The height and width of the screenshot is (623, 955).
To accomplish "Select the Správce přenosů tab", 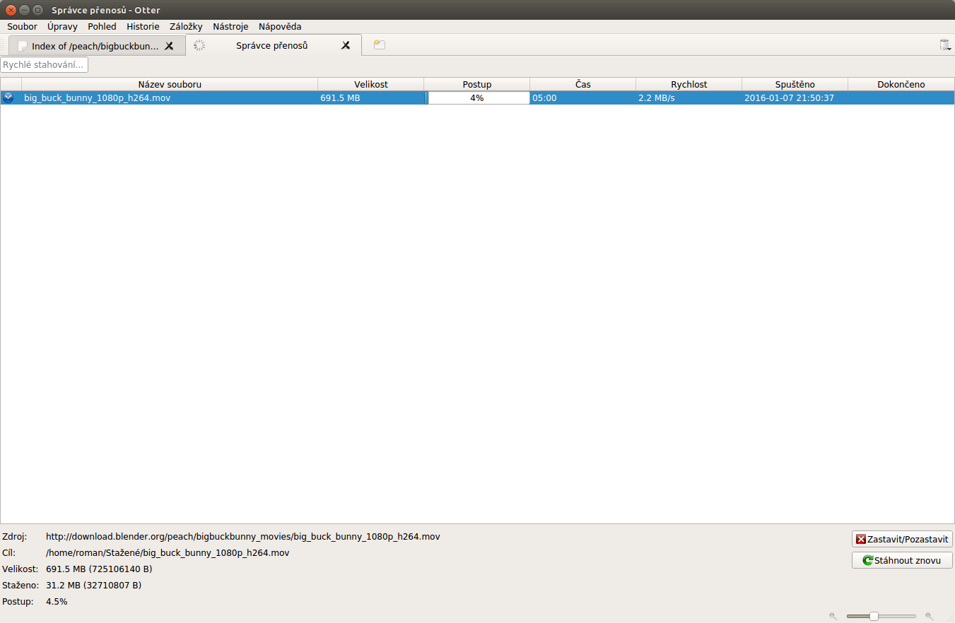I will 273,46.
